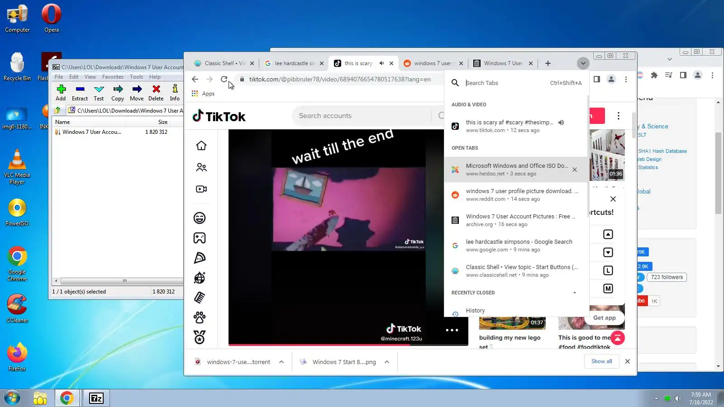The image size is (724, 407).
Task: Open Chrome side panel icon
Action: coord(597,79)
